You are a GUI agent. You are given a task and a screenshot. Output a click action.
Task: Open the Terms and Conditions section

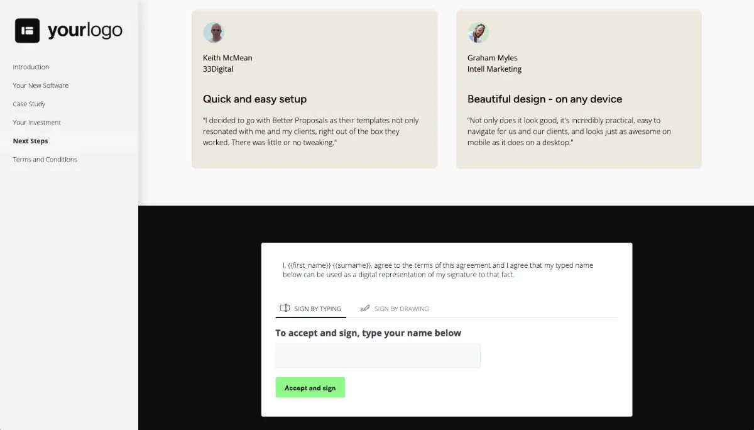tap(45, 159)
